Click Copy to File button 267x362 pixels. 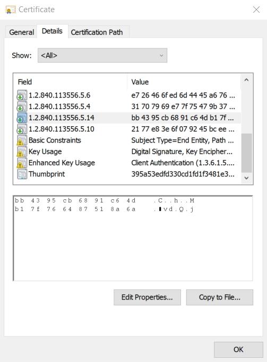[x=220, y=297]
